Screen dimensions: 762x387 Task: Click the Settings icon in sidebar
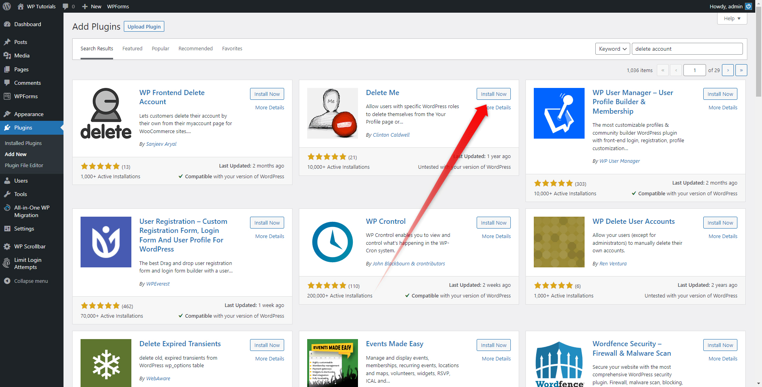(x=7, y=229)
